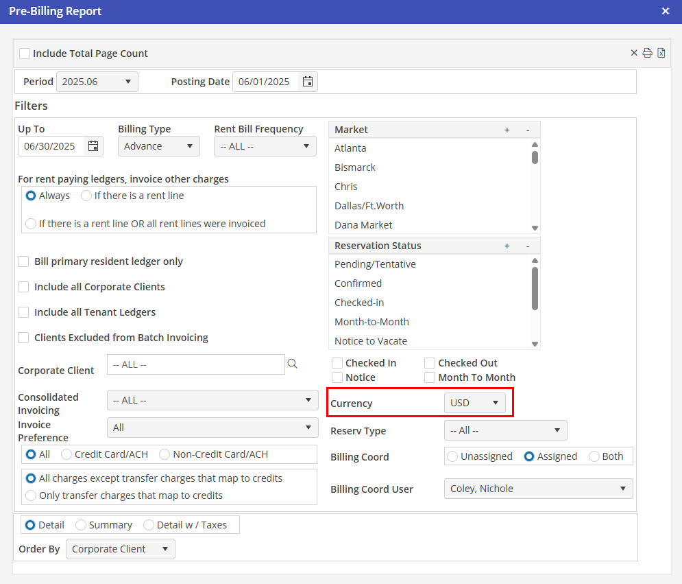Deselect all markets with minus icon
Image resolution: width=682 pixels, height=584 pixels.
click(527, 130)
